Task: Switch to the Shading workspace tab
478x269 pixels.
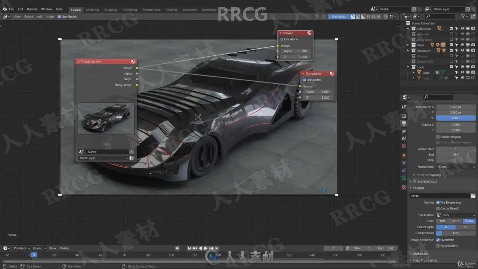Action: [171, 10]
